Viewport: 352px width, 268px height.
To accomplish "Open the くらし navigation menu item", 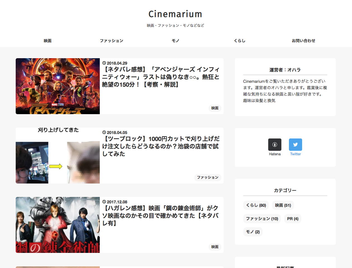I will [240, 41].
